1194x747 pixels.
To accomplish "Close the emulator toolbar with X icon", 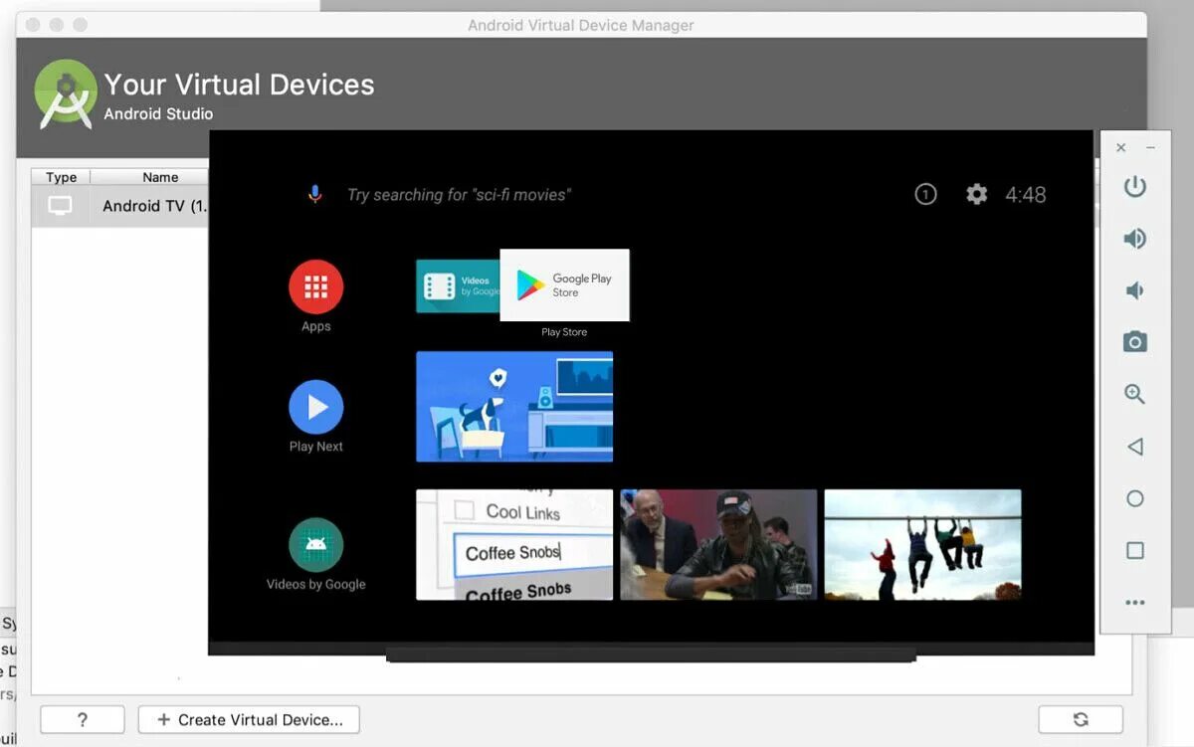I will [1121, 147].
